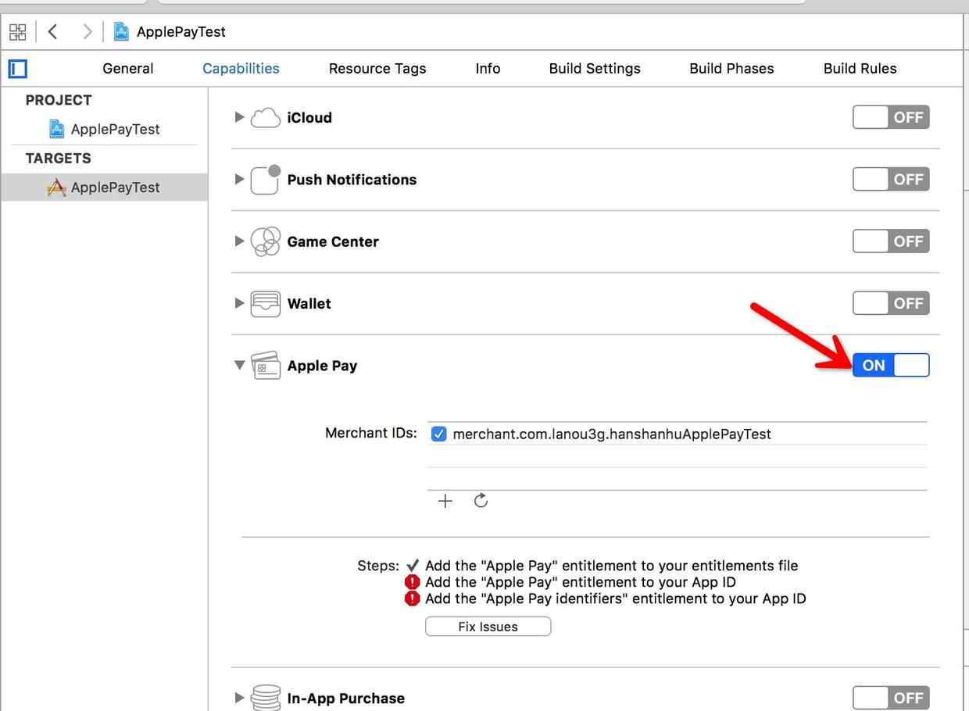The height and width of the screenshot is (711, 969).
Task: Expand the Game Center section
Action: 240,241
